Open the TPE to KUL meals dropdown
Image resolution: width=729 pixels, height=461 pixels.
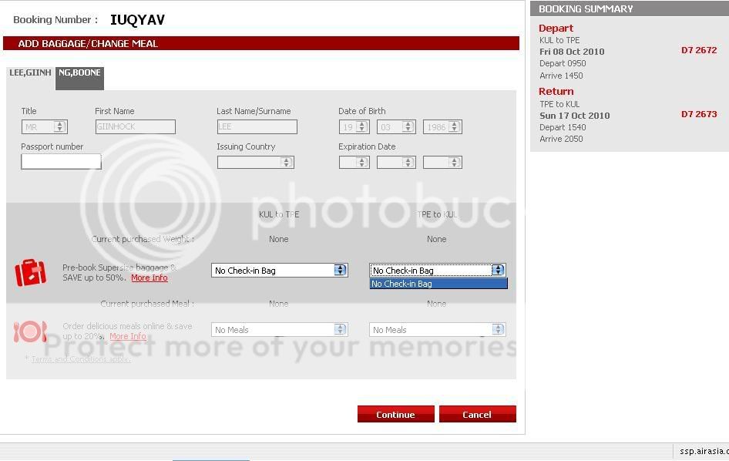[437, 330]
